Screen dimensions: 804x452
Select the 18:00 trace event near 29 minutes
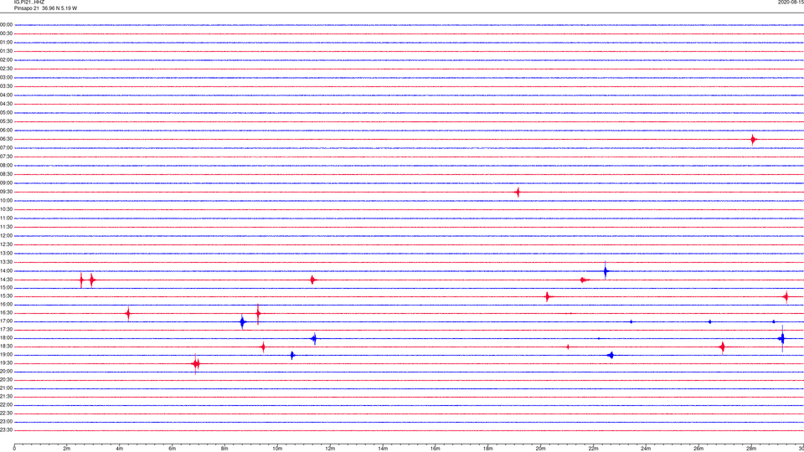(x=782, y=338)
